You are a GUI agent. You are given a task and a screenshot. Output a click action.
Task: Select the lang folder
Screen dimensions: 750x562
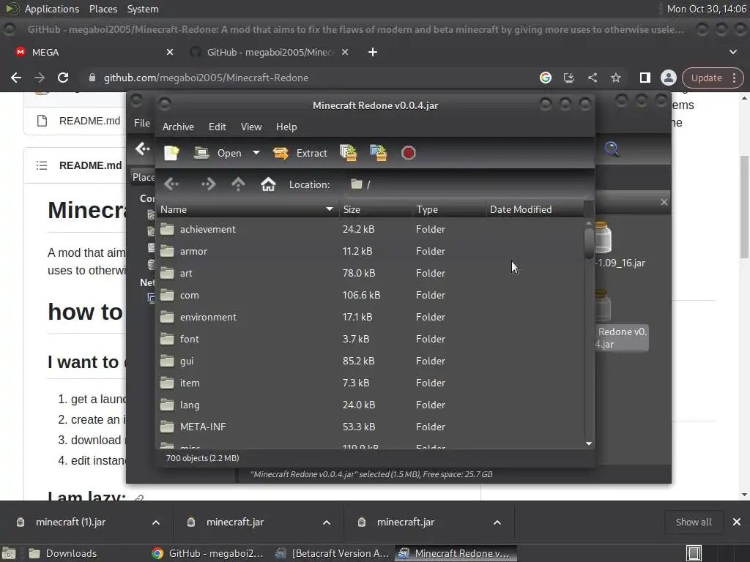point(370,405)
